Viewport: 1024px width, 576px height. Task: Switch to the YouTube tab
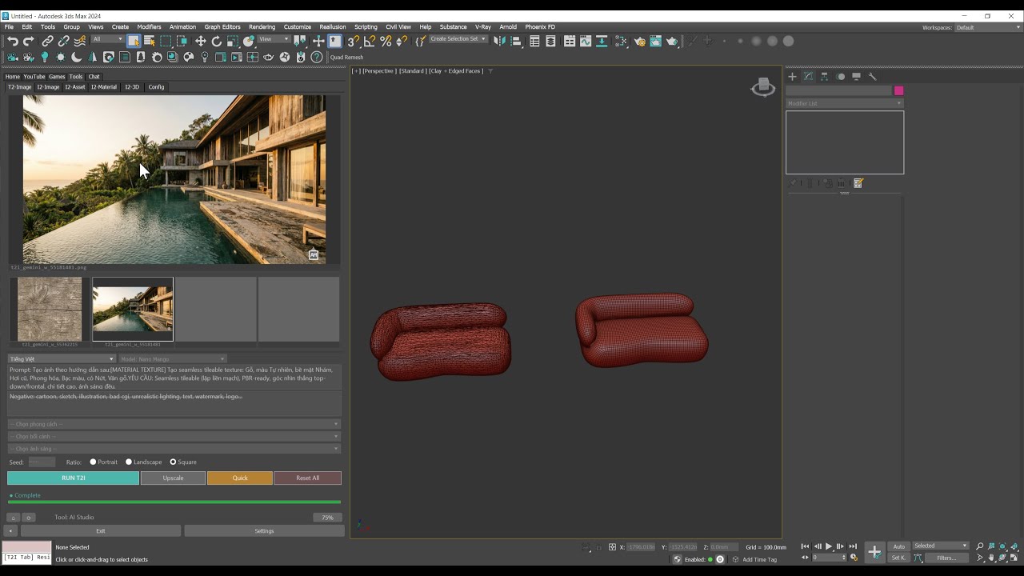34,77
